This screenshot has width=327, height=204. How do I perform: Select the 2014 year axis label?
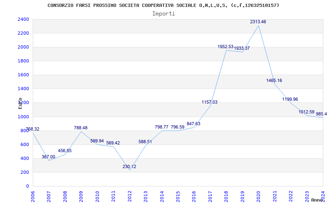(x=162, y=196)
